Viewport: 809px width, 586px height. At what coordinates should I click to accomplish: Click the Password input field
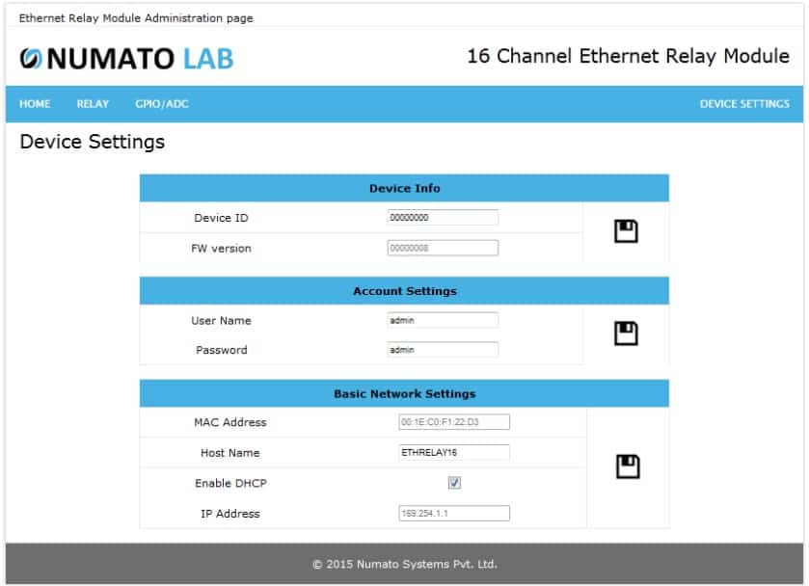[x=443, y=350]
